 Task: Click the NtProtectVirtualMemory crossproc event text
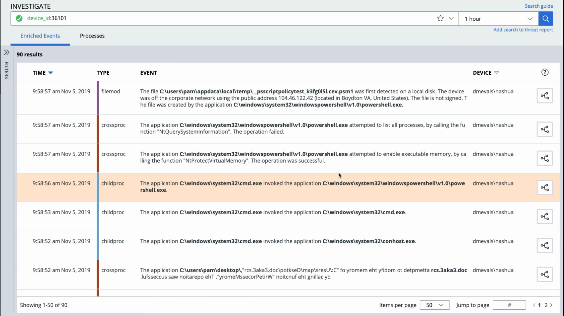click(303, 157)
